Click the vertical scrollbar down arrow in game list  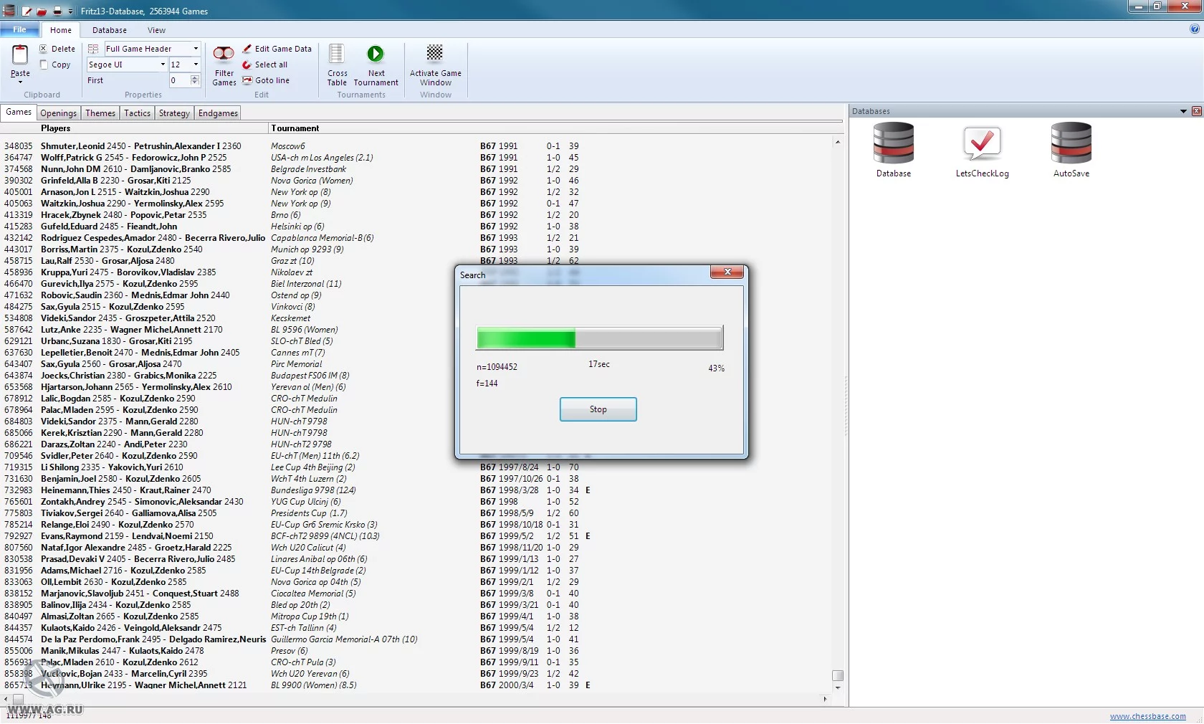pos(837,687)
